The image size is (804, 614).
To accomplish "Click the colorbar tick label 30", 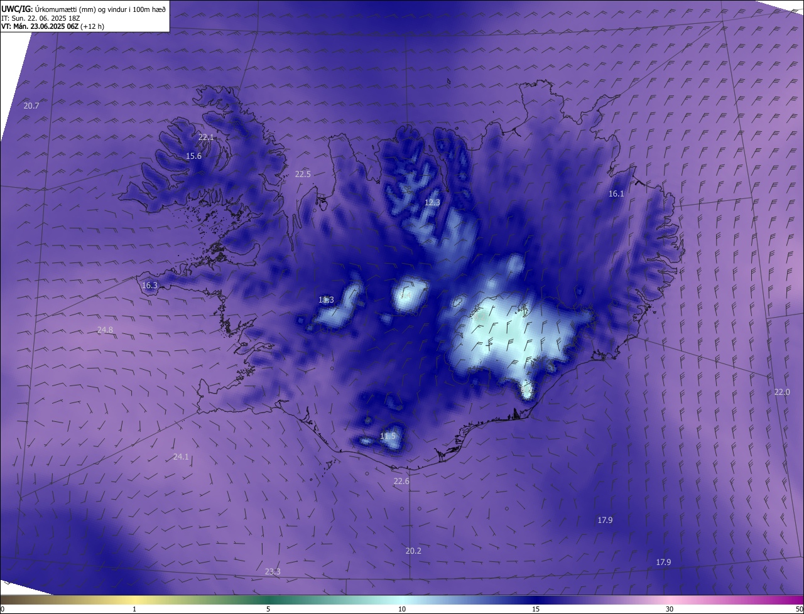I will click(670, 609).
